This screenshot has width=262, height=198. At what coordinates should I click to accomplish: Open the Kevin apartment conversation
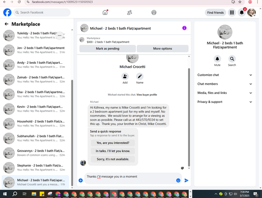click(35, 109)
